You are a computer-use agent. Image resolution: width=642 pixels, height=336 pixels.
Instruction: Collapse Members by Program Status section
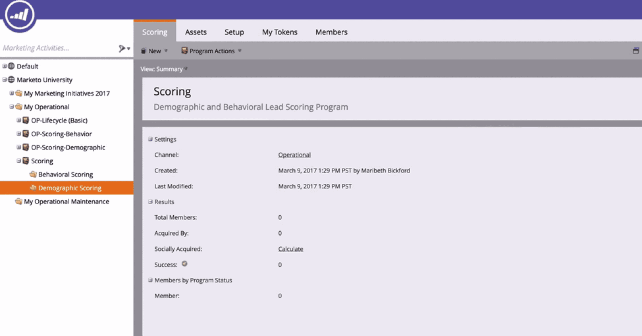coord(150,280)
